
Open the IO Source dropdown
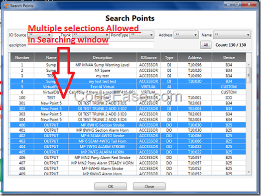pos(40,35)
